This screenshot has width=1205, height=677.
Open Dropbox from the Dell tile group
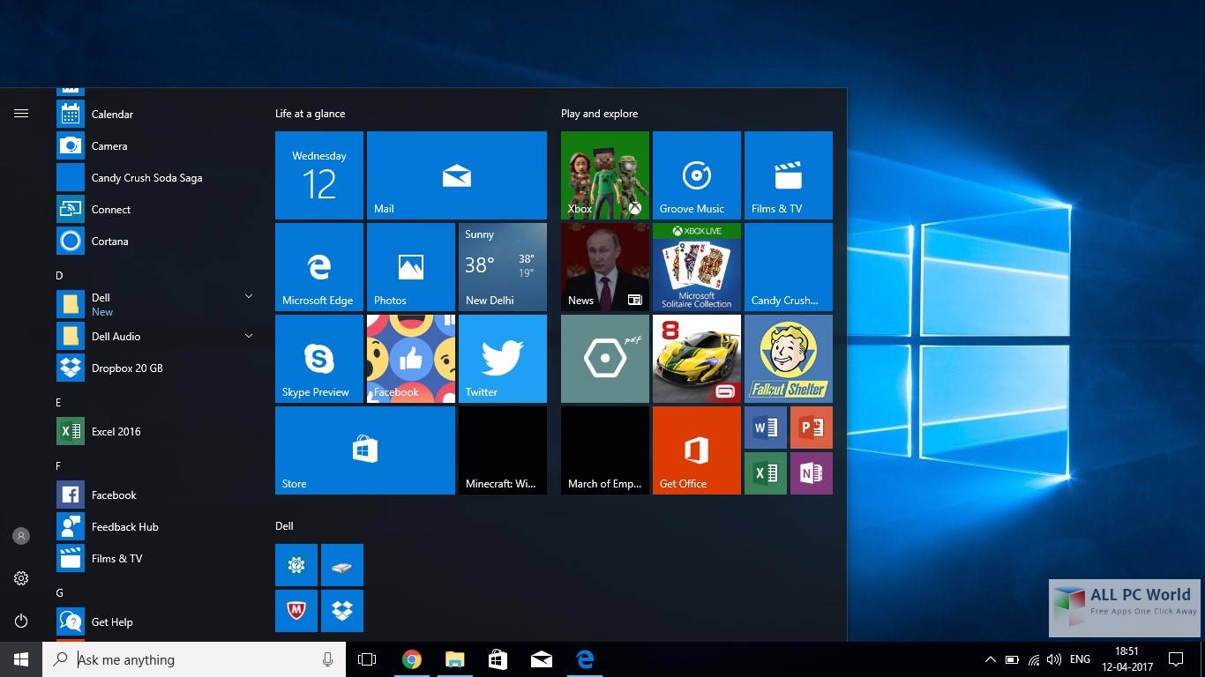341,611
